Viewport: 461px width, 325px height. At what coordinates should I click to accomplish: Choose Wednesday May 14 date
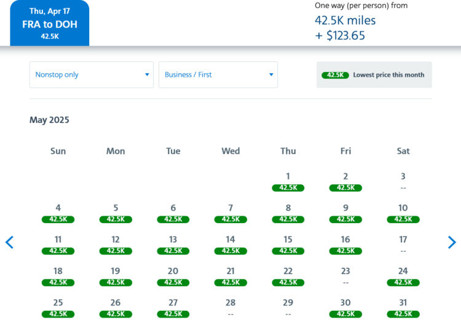[x=230, y=245]
